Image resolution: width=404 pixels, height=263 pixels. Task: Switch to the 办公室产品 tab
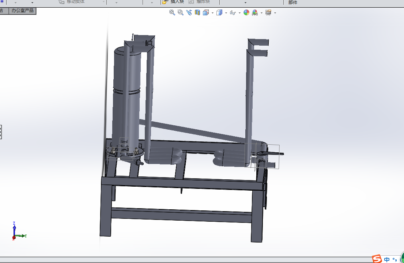pos(23,11)
